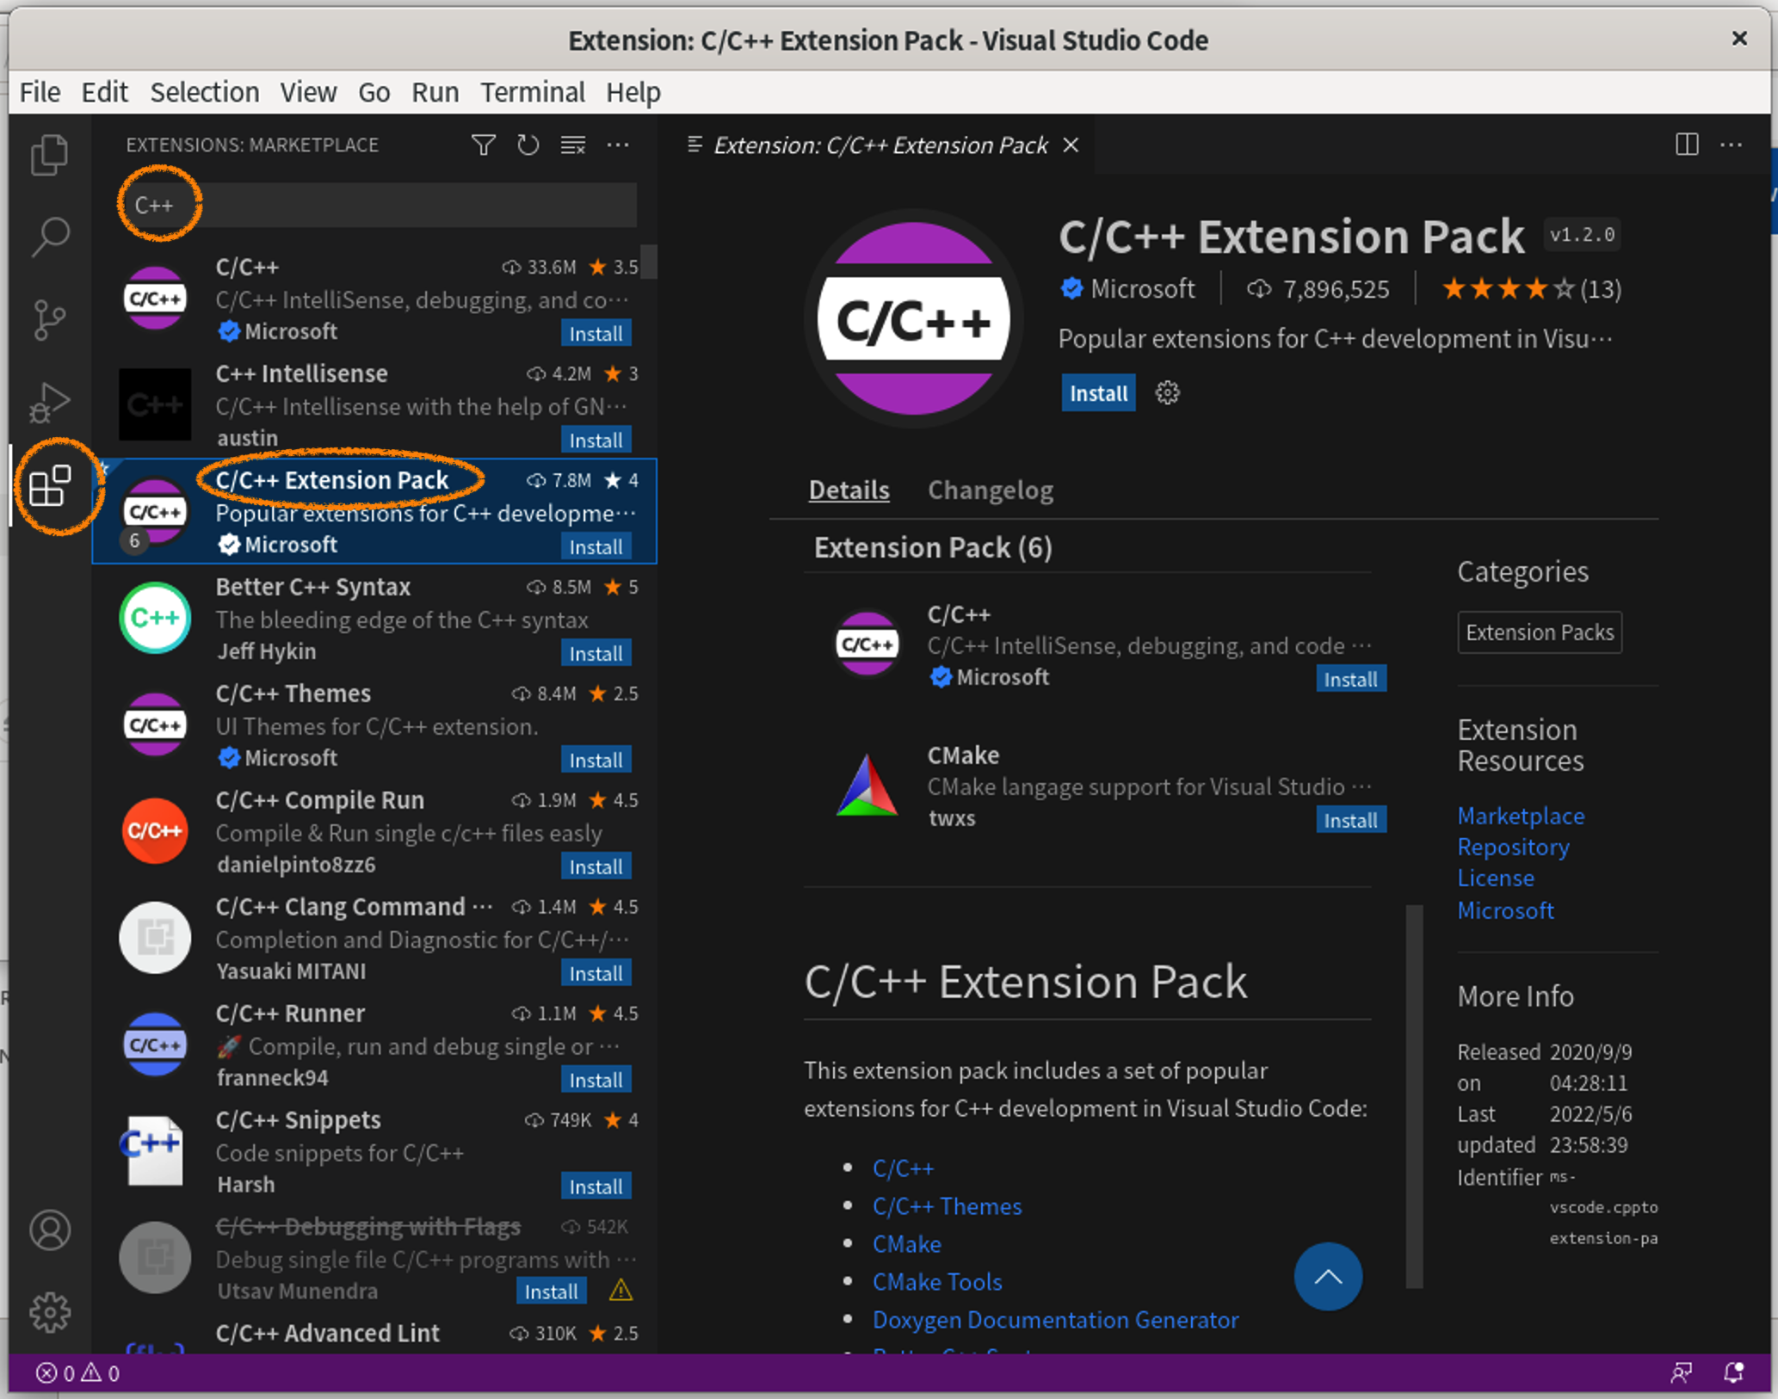Open Views and More Actions ellipsis

pos(618,145)
